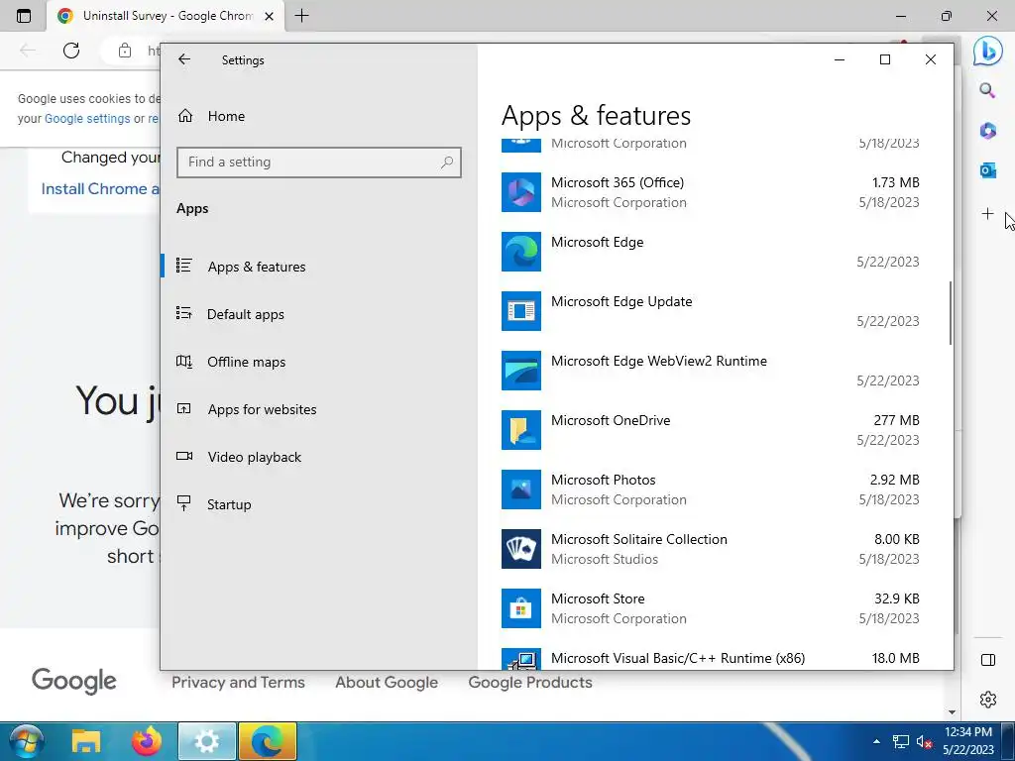This screenshot has width=1015, height=761.
Task: Open the Google Products link
Action: [x=530, y=683]
